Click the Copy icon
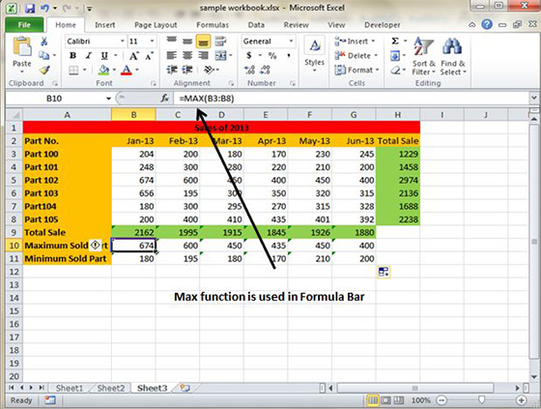Viewport: 541px width, 409px height. pos(43,55)
